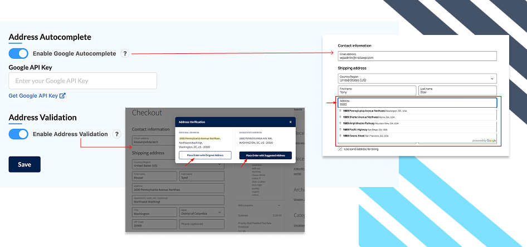The image size is (527, 247).
Task: Click the Google API Key input field
Action: click(x=82, y=80)
